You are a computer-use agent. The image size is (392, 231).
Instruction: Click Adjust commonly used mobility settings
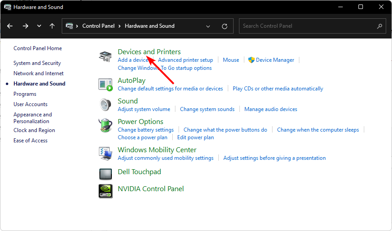(166, 158)
